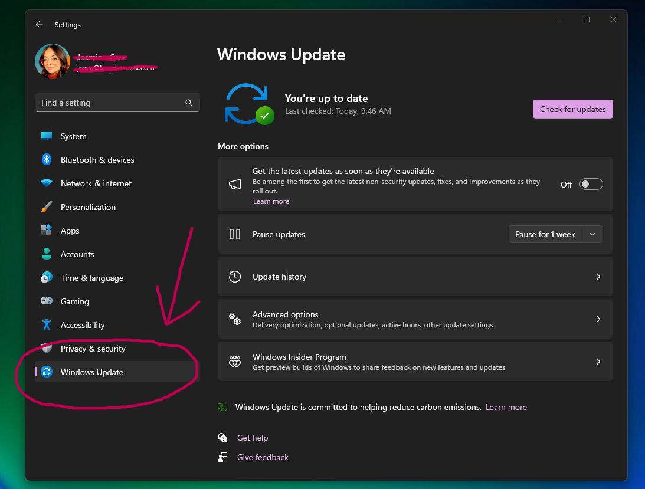Open Learn more link under latest updates

[271, 201]
